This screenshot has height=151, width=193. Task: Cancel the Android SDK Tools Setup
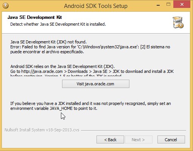click(x=171, y=139)
